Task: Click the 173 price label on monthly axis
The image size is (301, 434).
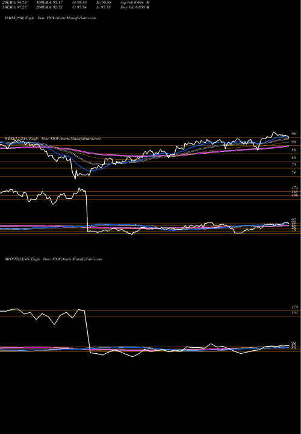Action: 294,307
